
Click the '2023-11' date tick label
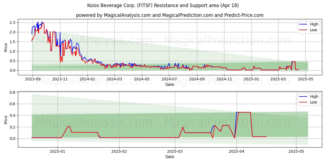coord(60,79)
